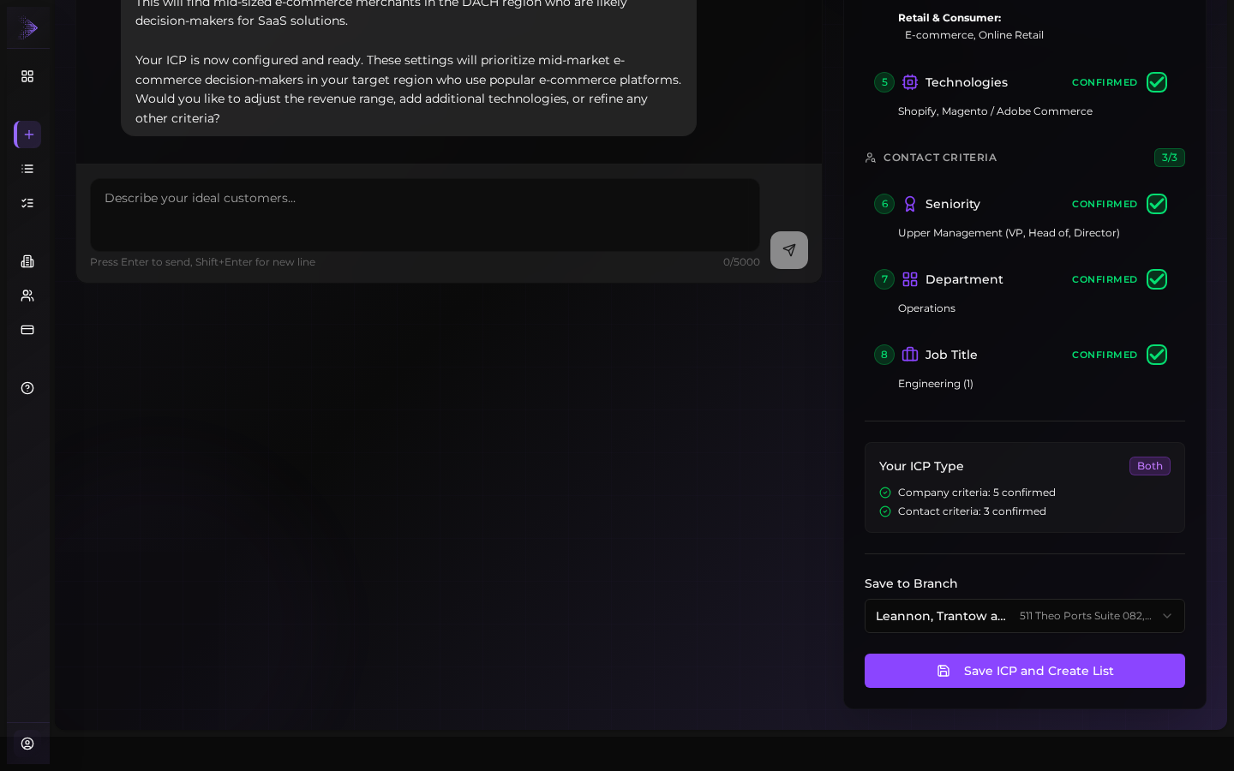Open the billing card icon in sidebar
The image size is (1234, 771).
pos(27,330)
